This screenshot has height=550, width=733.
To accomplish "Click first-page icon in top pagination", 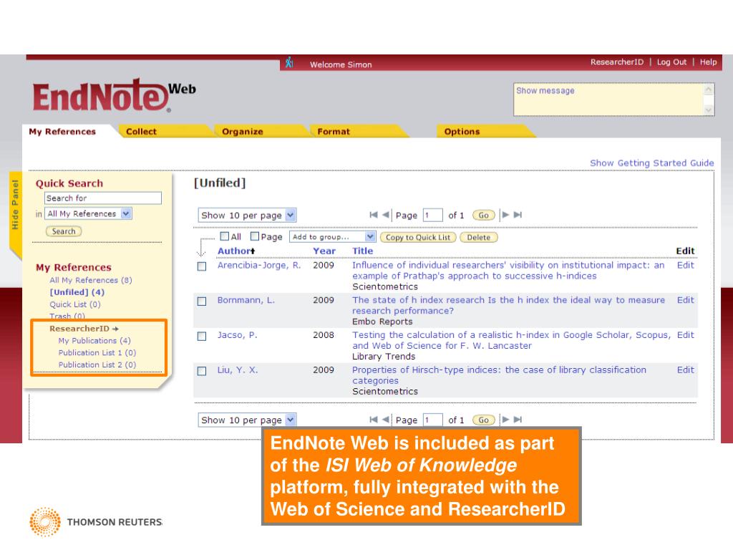I will (x=373, y=215).
